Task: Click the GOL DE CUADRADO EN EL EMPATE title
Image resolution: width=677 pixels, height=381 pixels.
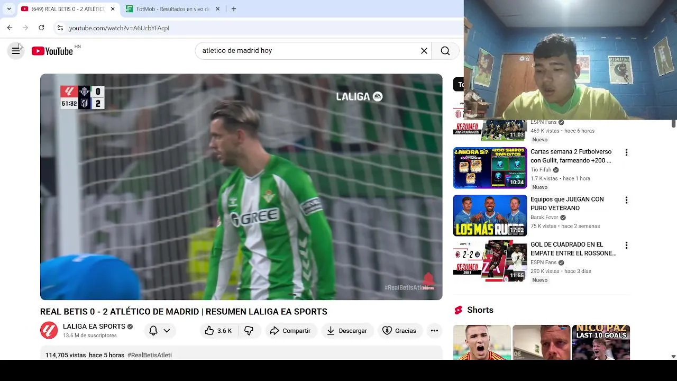Action: 573,249
